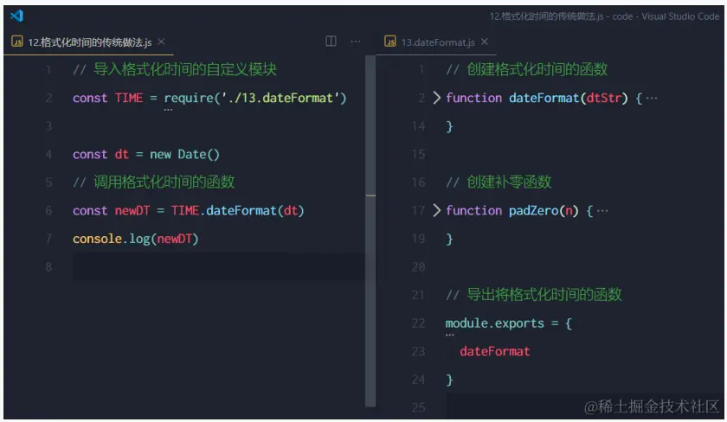The width and height of the screenshot is (727, 422).
Task: Click the 'dt' variable on line 4
Action: pyautogui.click(x=121, y=154)
